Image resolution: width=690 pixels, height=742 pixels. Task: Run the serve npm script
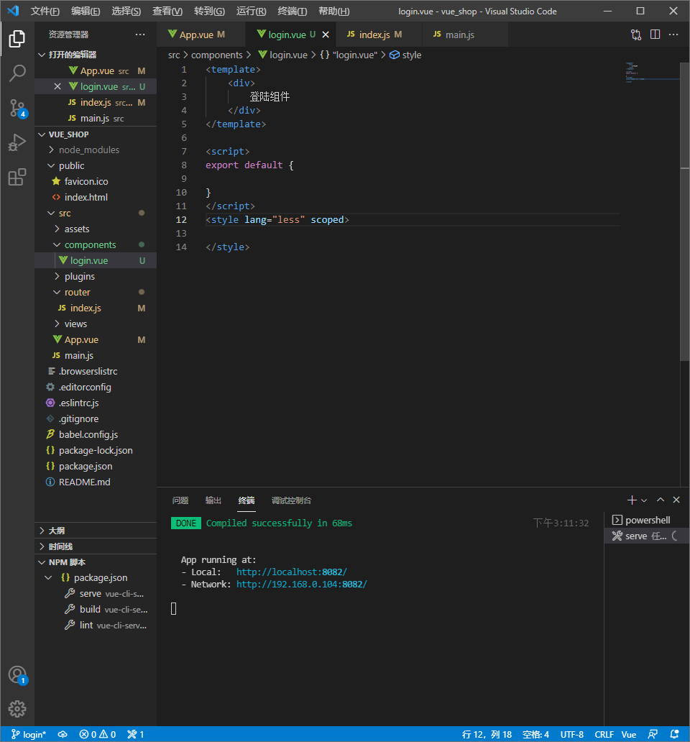(x=96, y=593)
